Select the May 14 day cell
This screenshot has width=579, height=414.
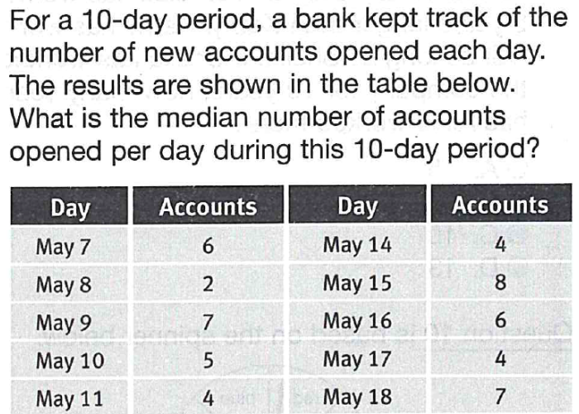(356, 245)
